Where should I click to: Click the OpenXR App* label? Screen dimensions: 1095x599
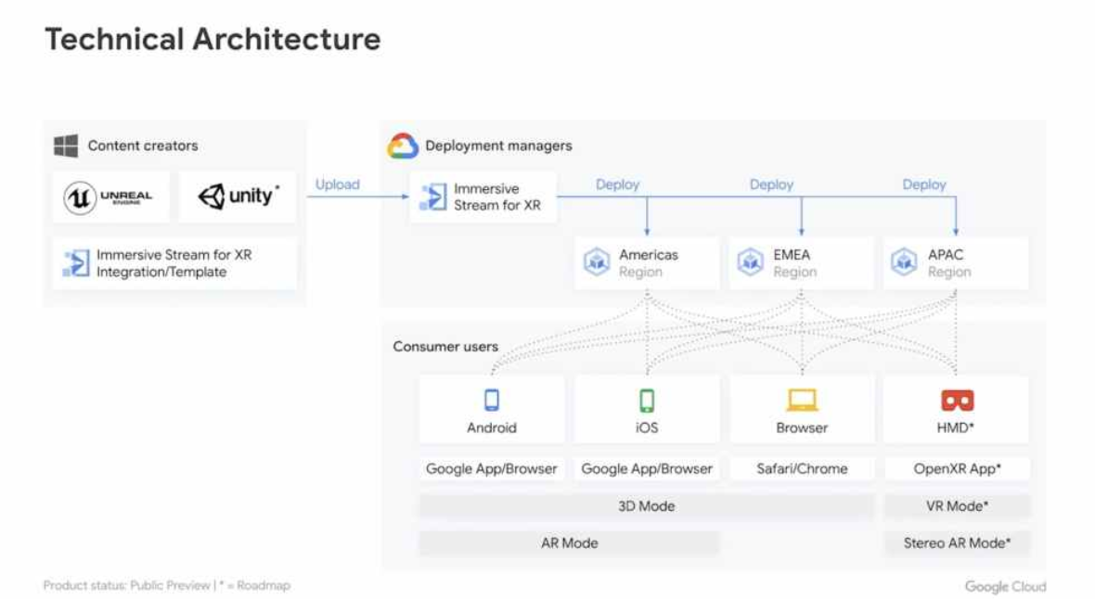pyautogui.click(x=957, y=469)
